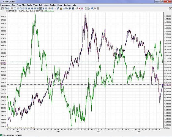This screenshot has height=137, width=172.
Task: Click the second blue line-study icon
Action: (x=67, y=8)
